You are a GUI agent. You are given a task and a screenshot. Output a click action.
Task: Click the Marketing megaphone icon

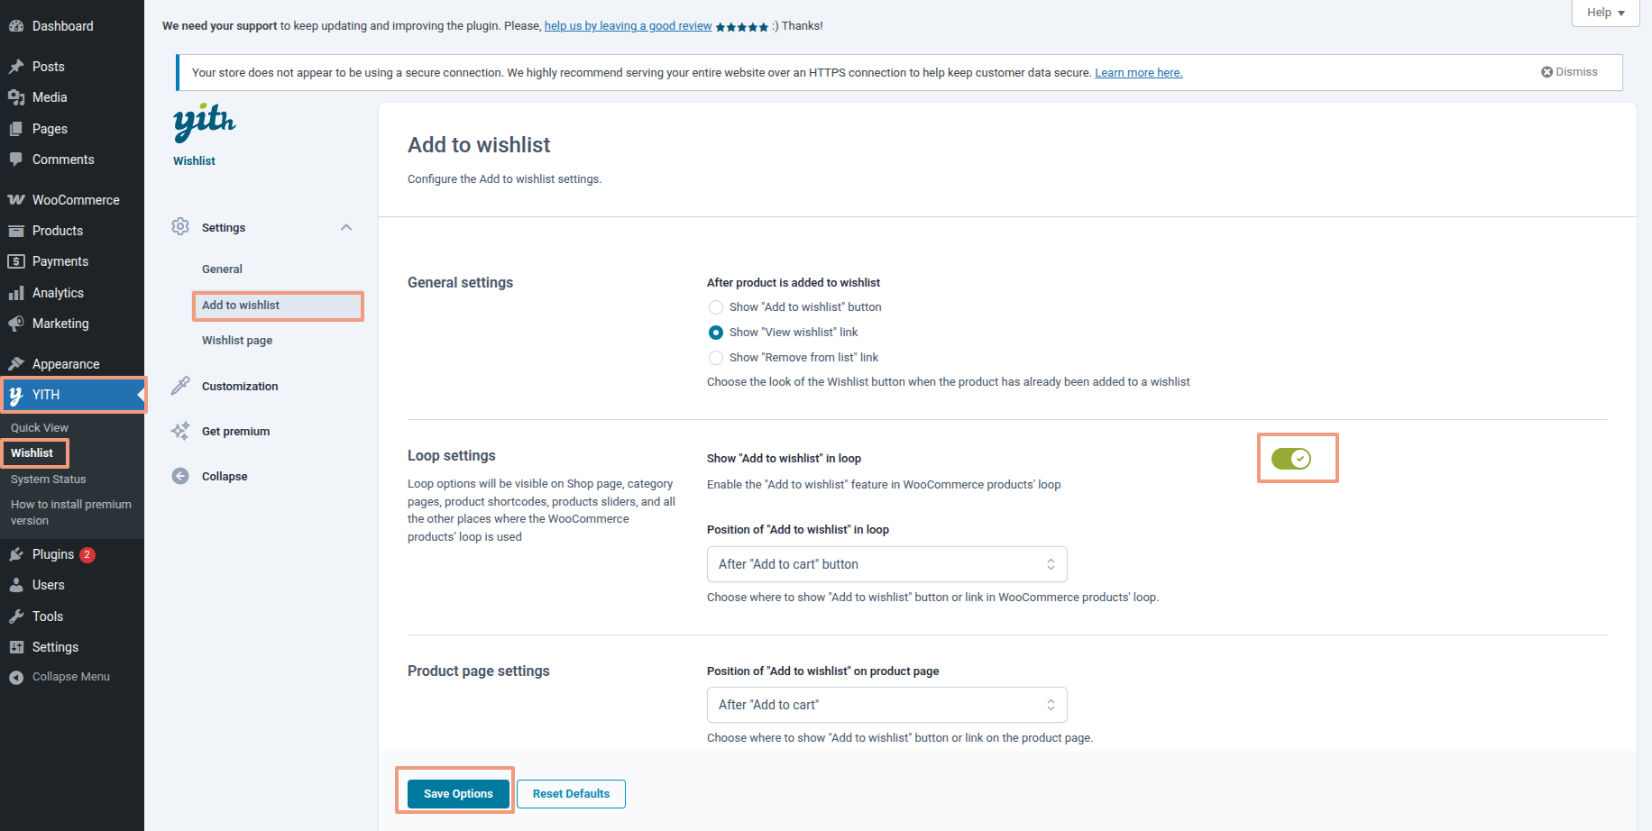coord(16,324)
